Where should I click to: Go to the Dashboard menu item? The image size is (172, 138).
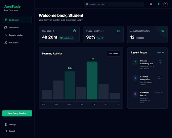coord(17,20)
